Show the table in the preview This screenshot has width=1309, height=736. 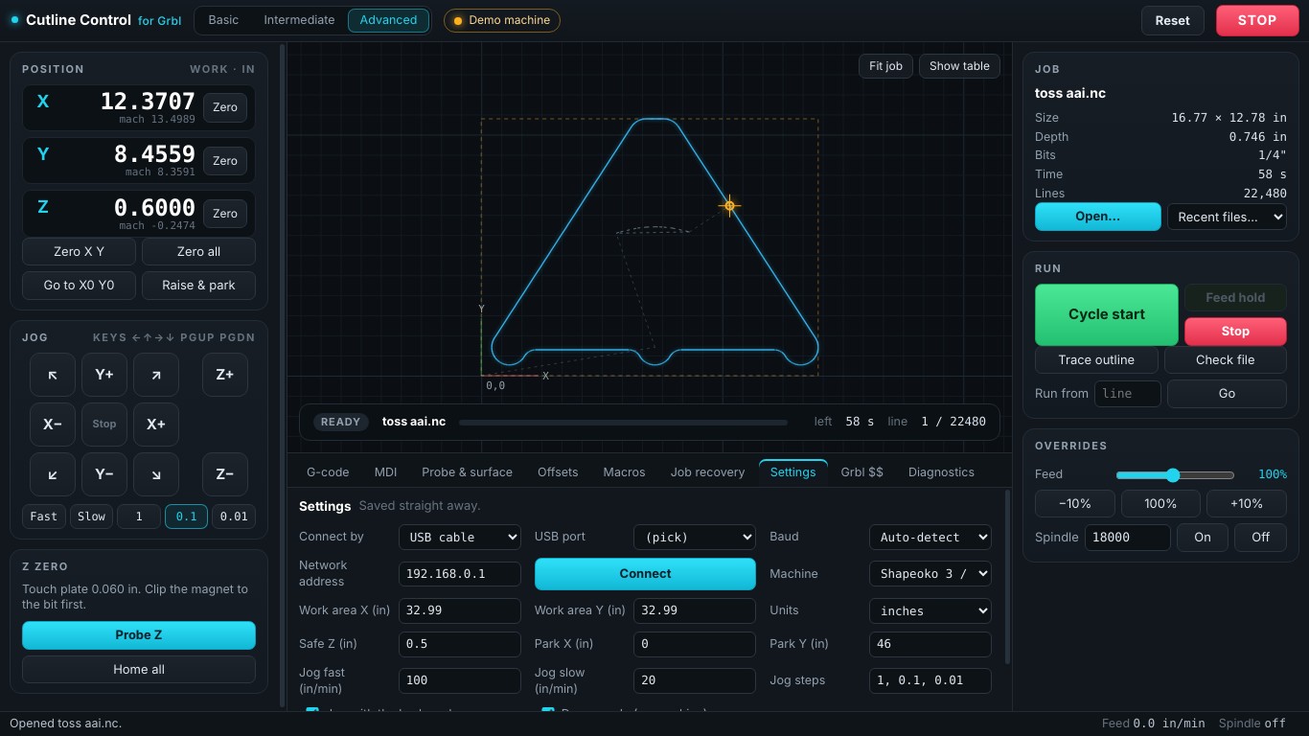pos(959,66)
